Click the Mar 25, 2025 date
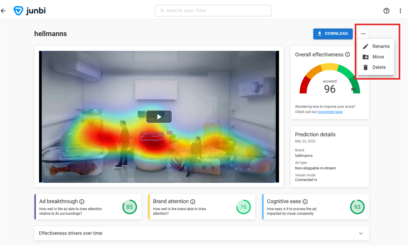408x250 pixels. tap(305, 141)
